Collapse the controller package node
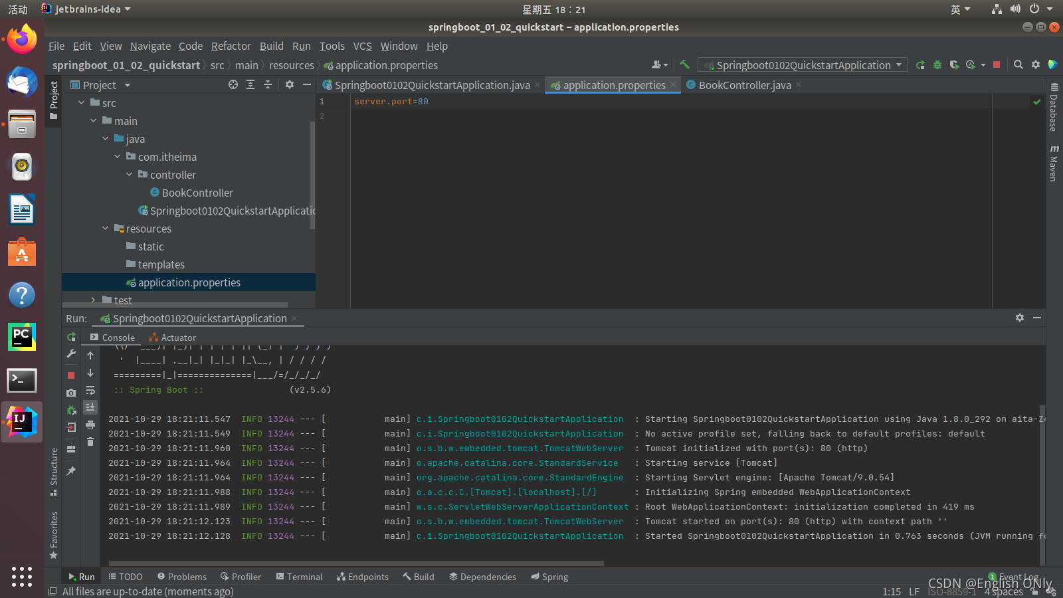This screenshot has height=598, width=1063. (x=130, y=174)
